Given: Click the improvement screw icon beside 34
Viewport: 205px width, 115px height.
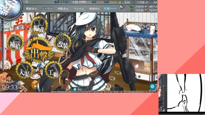Looking at the screenshot, I should 147,2.
